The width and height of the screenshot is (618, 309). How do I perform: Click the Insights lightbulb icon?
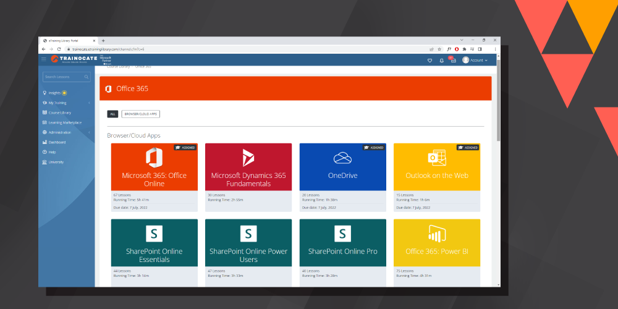(x=44, y=93)
